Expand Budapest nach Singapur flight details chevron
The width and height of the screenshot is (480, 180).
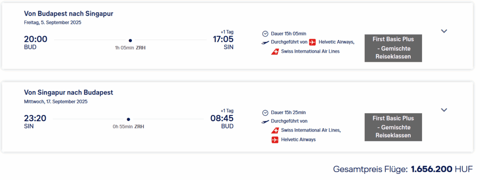[x=444, y=31]
